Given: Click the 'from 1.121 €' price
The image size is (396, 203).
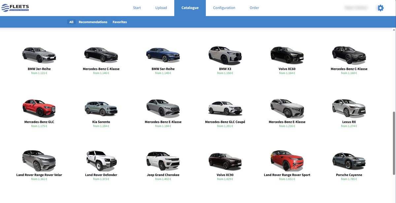Looking at the screenshot, I should (x=39, y=73).
